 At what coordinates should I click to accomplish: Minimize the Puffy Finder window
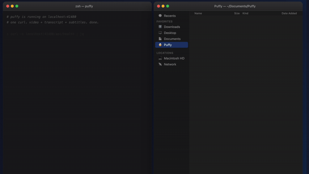(163, 6)
